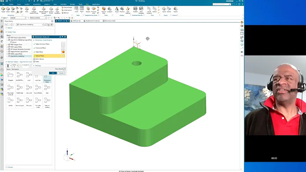Select HoleFinder library item
The width and height of the screenshot is (306, 172).
click(20, 89)
